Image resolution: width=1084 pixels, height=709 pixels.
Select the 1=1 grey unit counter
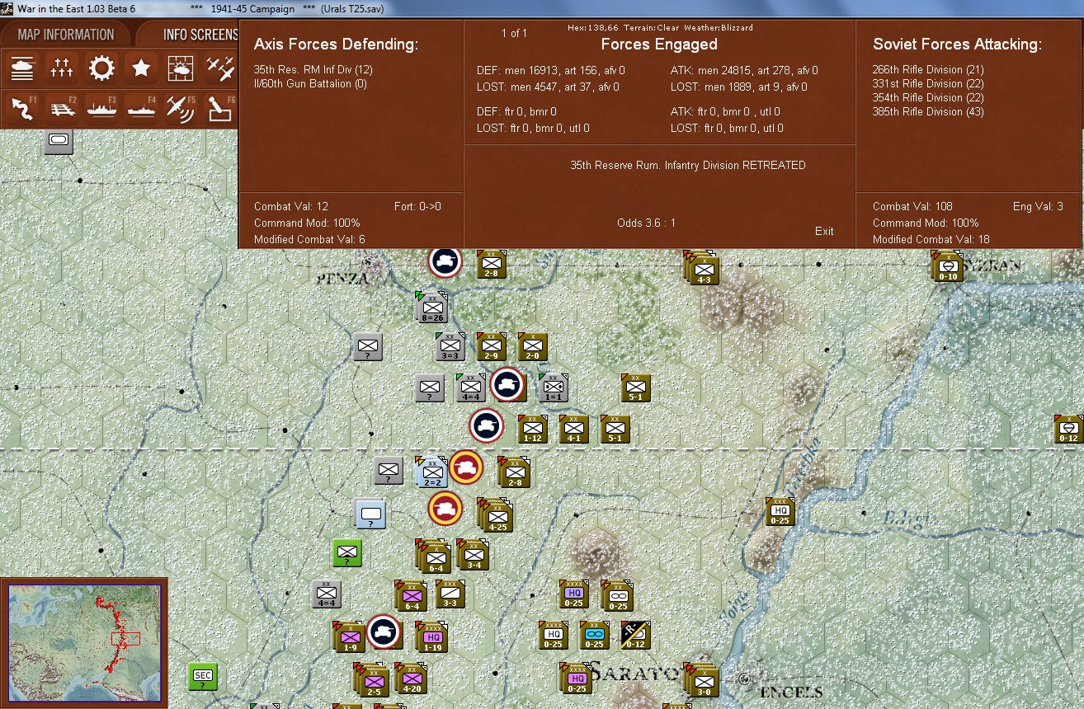coord(554,387)
